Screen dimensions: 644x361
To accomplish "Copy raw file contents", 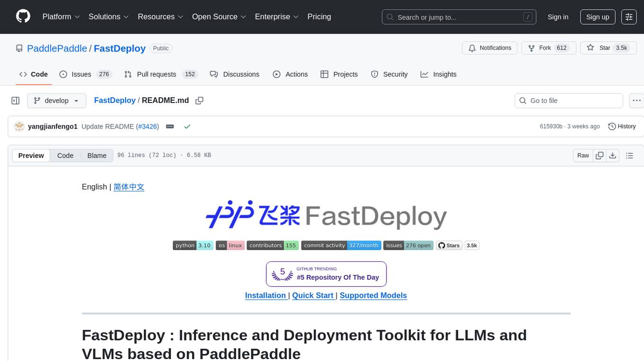I will 599,155.
